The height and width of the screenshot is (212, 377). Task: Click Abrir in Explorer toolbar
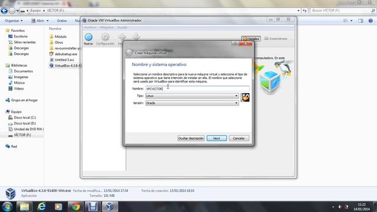[x=38, y=21]
